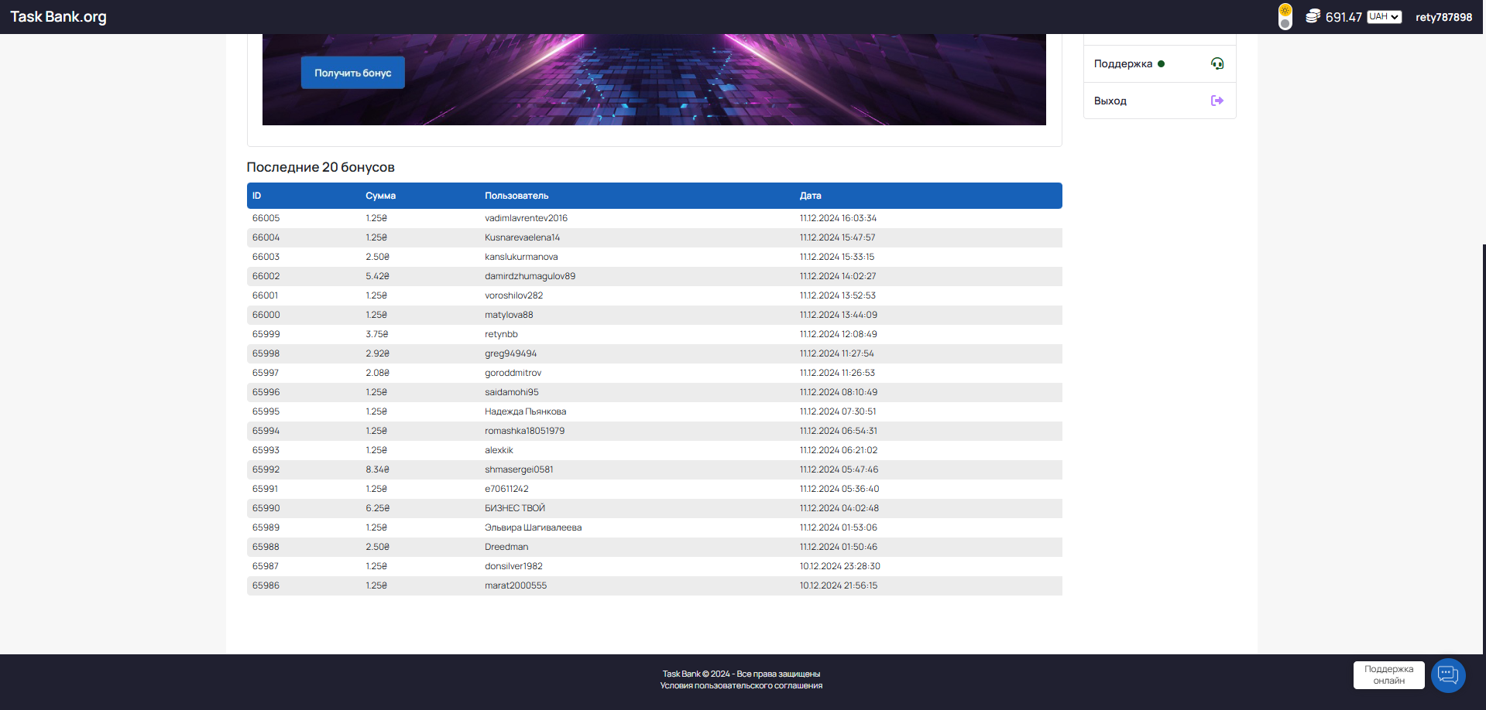Click the Последние 20 бонусов heading
This screenshot has height=710, width=1486.
pyautogui.click(x=321, y=167)
